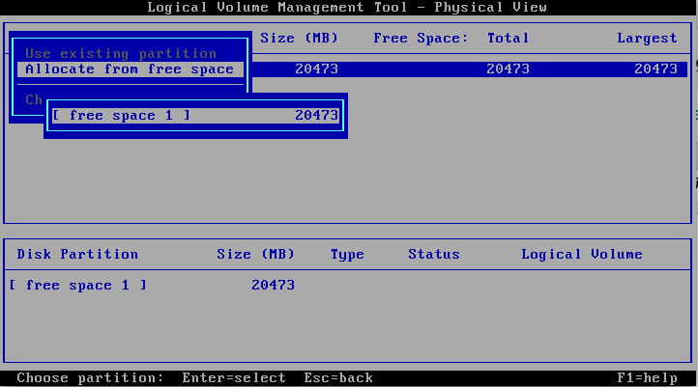Click the "Largest" free space column header

(x=647, y=39)
